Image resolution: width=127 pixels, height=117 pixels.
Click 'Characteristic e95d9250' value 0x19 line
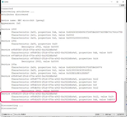62,97
